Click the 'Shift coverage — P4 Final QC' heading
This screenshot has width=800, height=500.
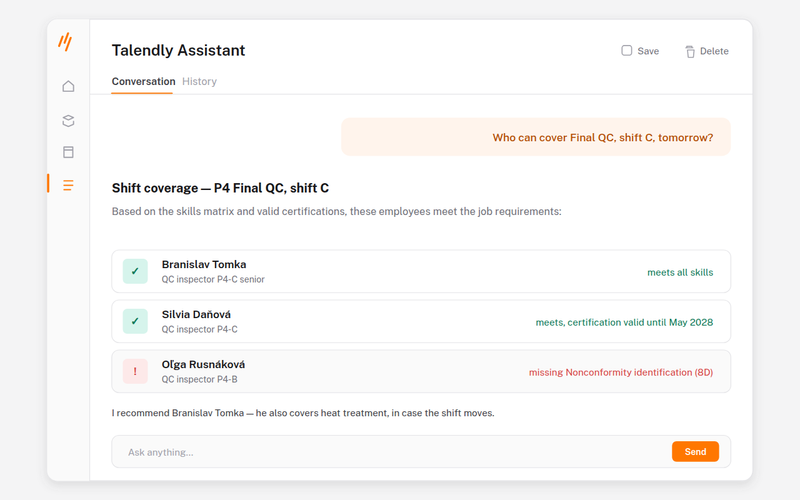[221, 188]
